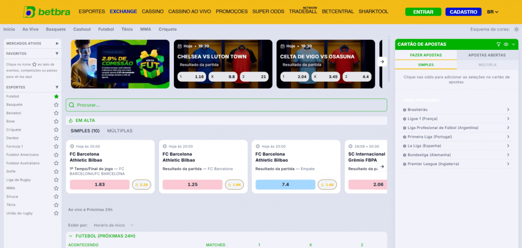Click the betbra logo

click(x=46, y=12)
